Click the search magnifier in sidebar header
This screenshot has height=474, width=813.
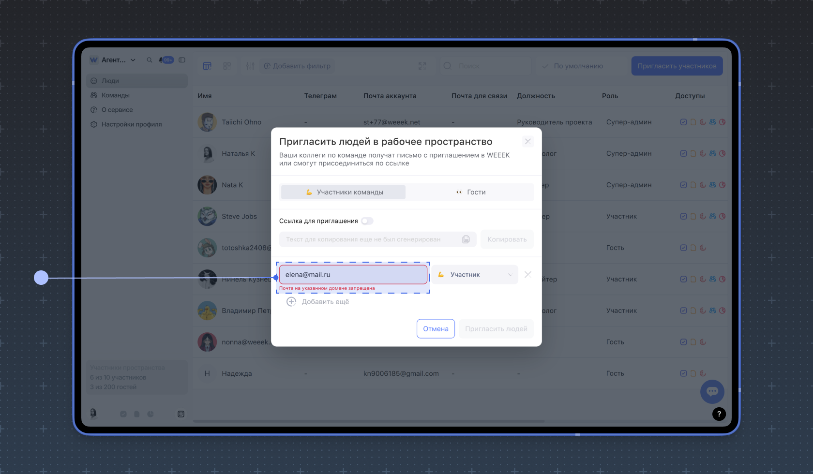pos(150,60)
